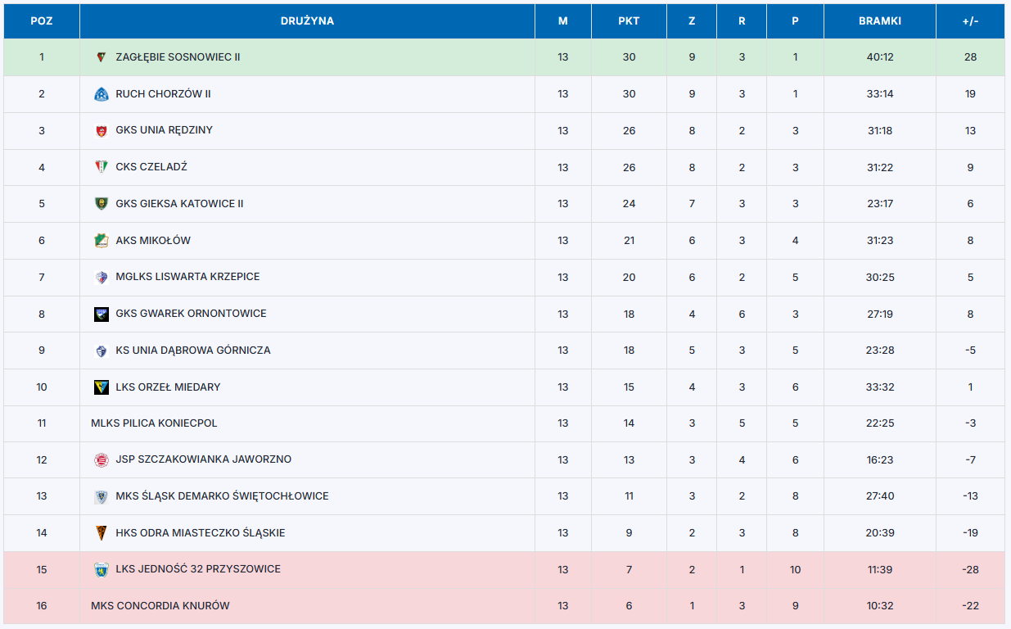Click the PKT column header

(x=629, y=21)
